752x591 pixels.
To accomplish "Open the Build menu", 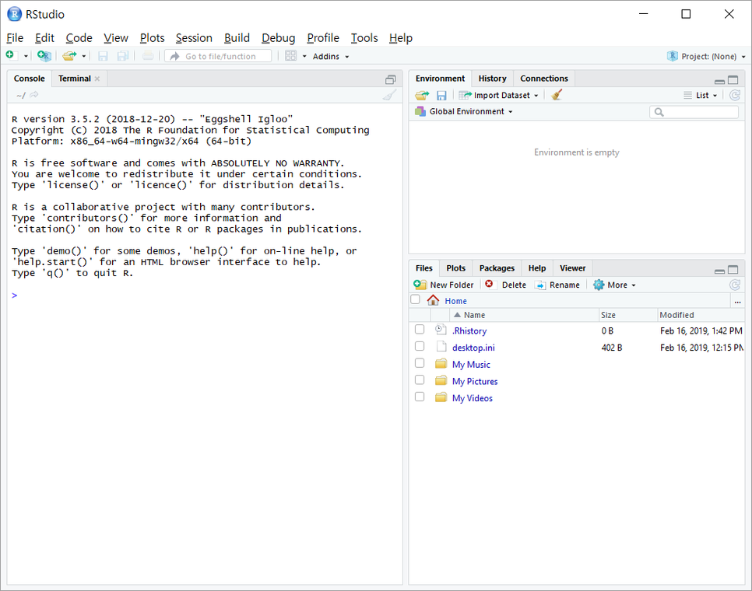I will click(x=237, y=38).
